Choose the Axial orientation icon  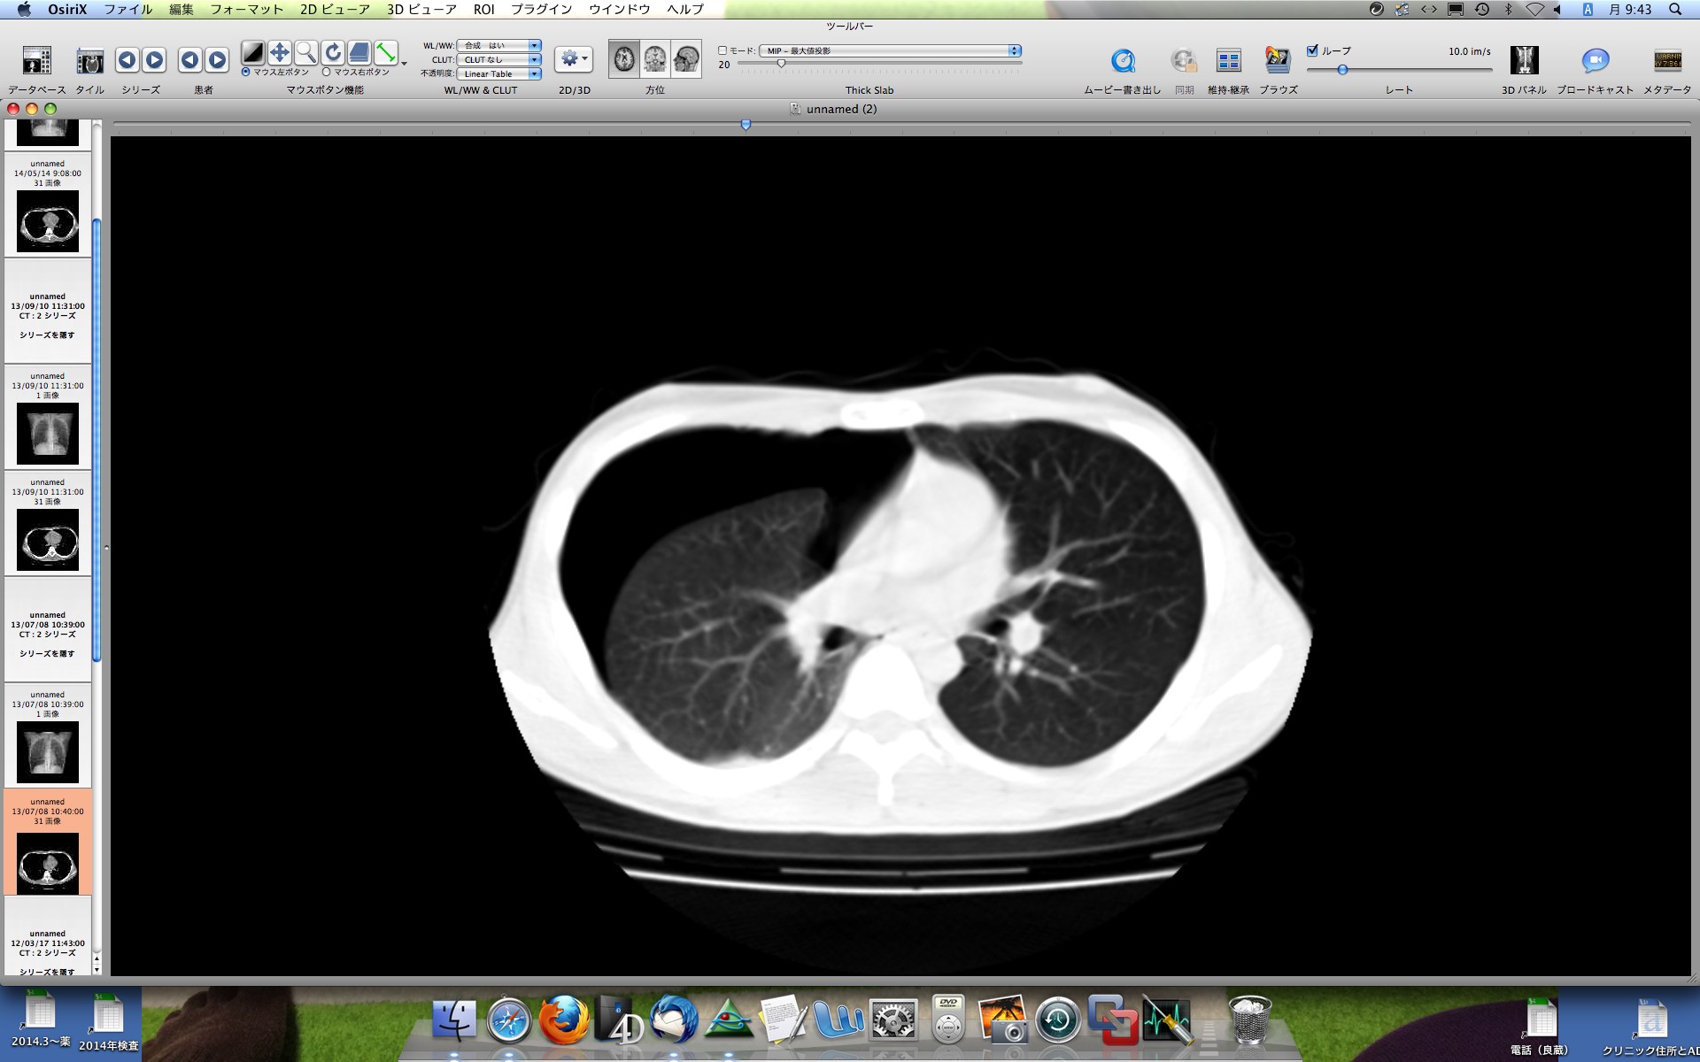point(624,59)
